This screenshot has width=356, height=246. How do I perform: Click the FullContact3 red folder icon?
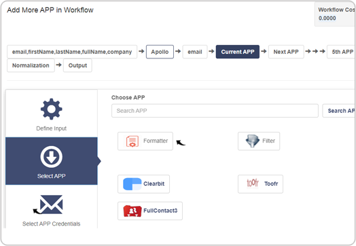tap(132, 211)
